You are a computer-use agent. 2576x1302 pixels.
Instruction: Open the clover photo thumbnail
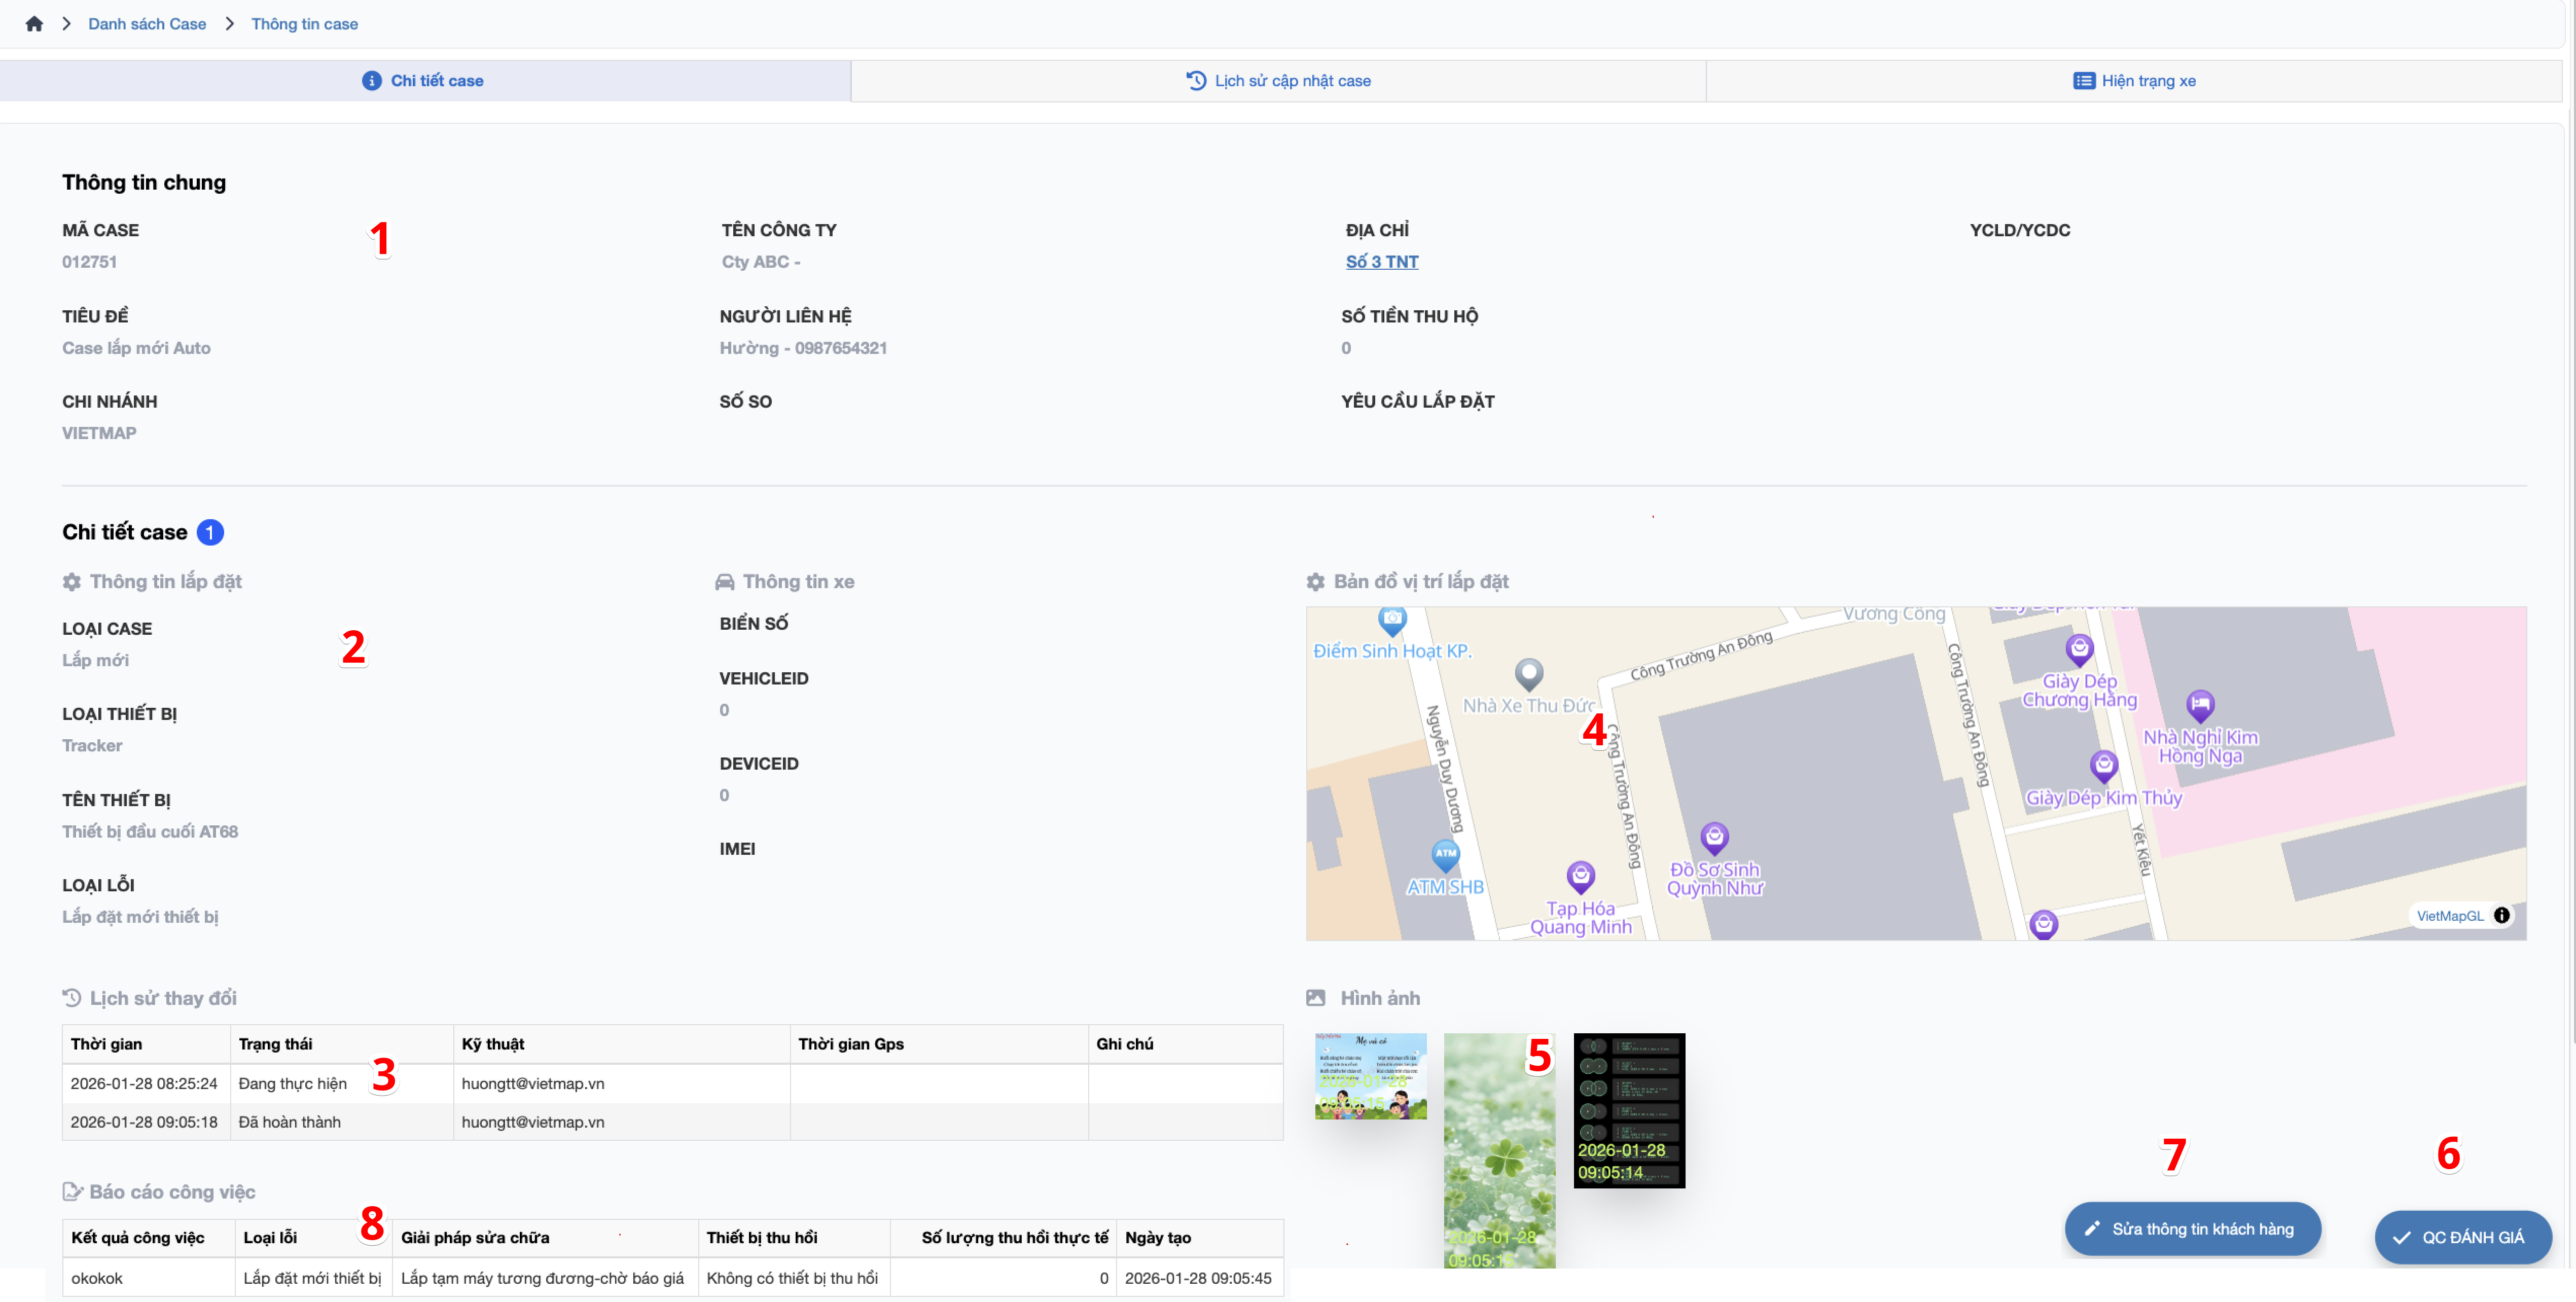coord(1499,1150)
